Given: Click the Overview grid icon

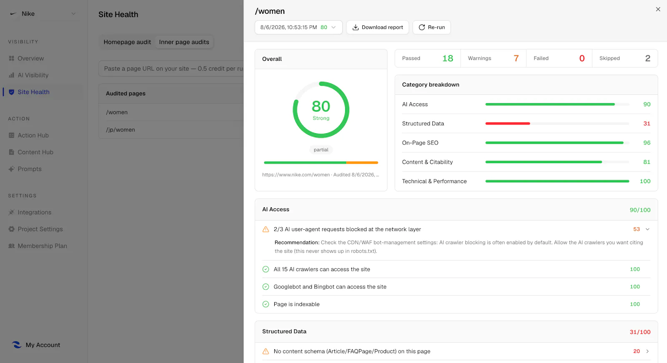Looking at the screenshot, I should [12, 59].
